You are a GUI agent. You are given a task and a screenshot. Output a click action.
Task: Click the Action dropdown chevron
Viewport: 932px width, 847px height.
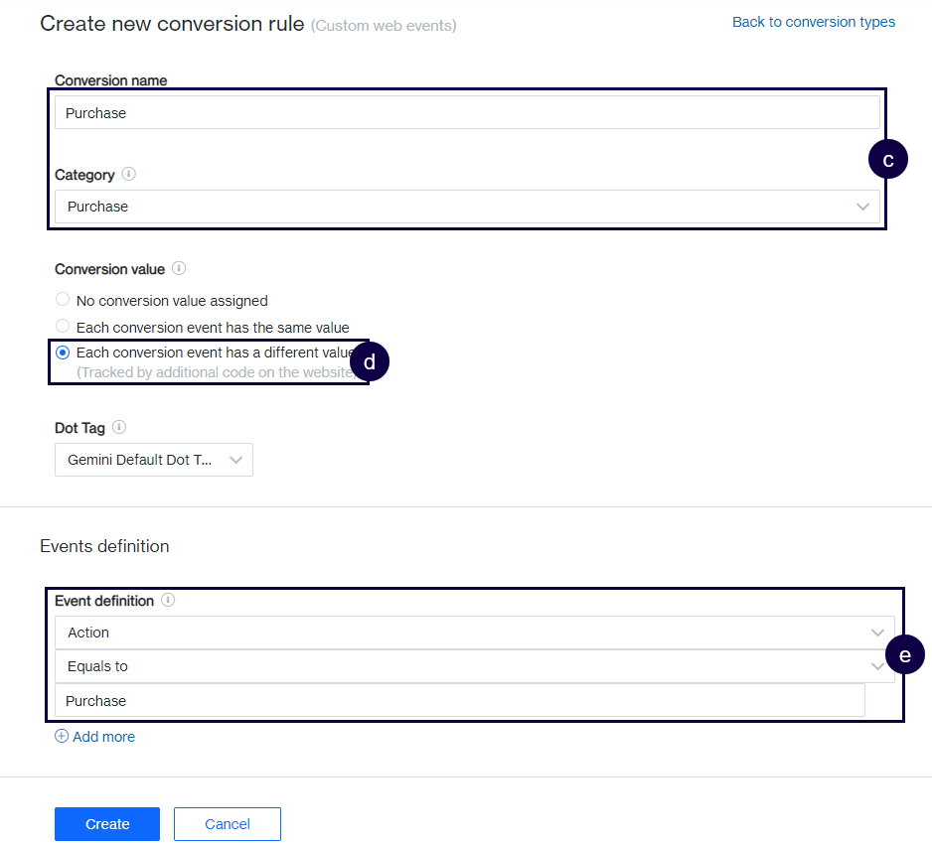pos(877,633)
